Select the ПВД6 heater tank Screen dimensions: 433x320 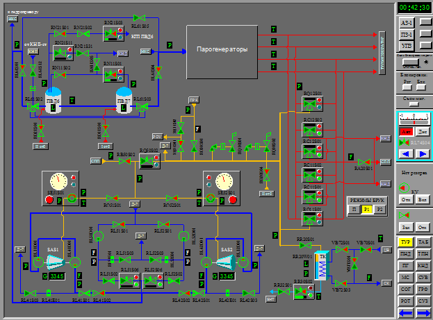(x=53, y=101)
